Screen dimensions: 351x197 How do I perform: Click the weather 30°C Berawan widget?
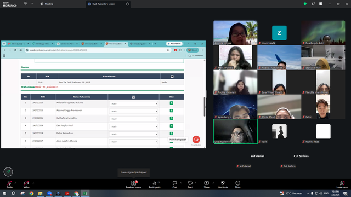coord(291,193)
